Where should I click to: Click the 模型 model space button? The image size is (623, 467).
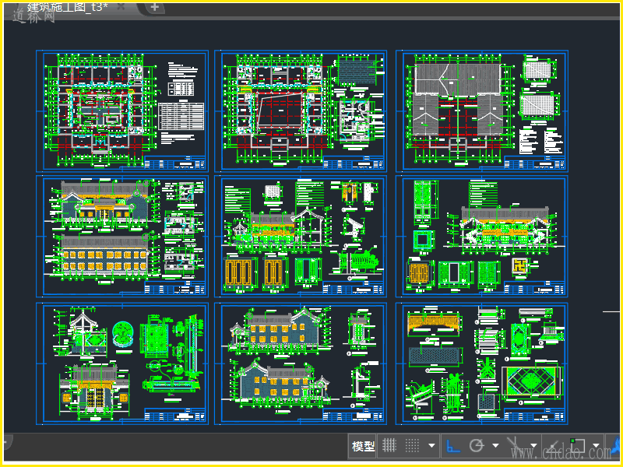pos(363,446)
